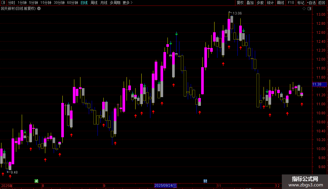Click the 2025年 time axis label
Viewport: 328px width, 189px height.
point(7,186)
